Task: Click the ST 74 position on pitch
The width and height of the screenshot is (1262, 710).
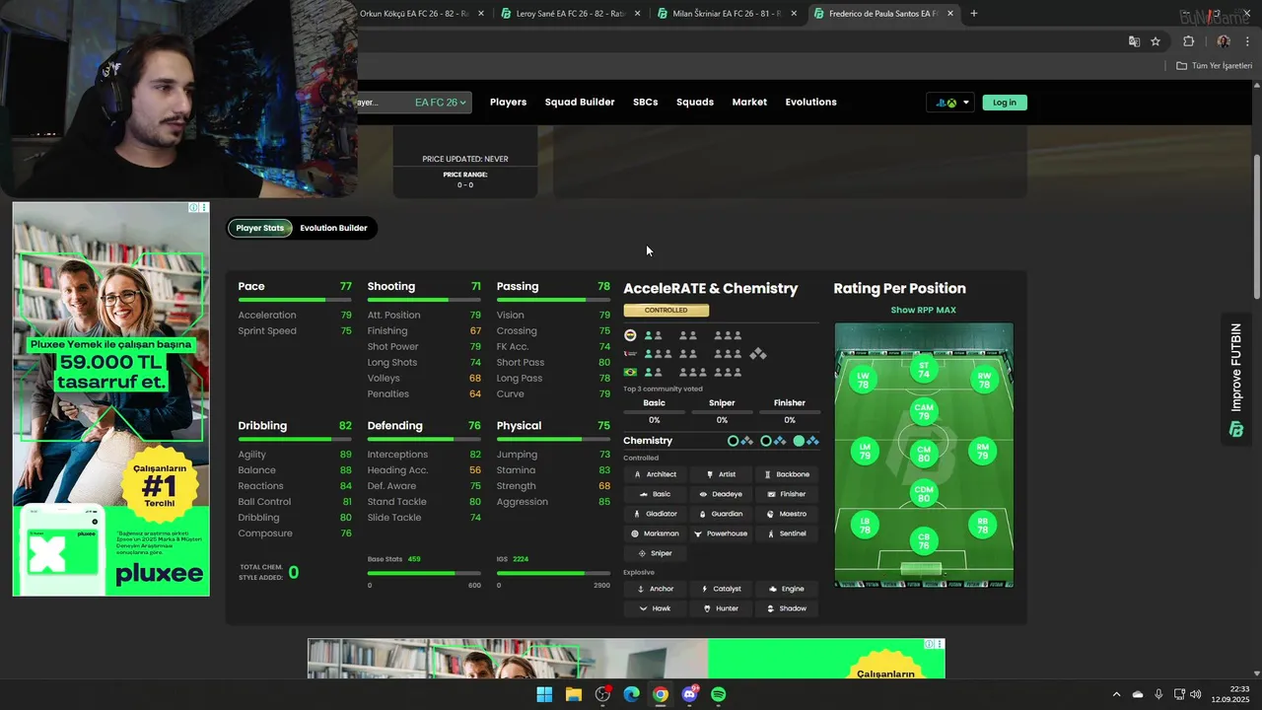Action: click(924, 370)
